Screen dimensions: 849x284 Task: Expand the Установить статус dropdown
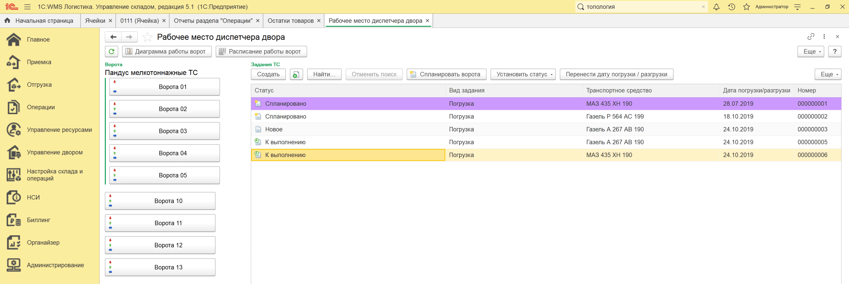click(x=523, y=74)
